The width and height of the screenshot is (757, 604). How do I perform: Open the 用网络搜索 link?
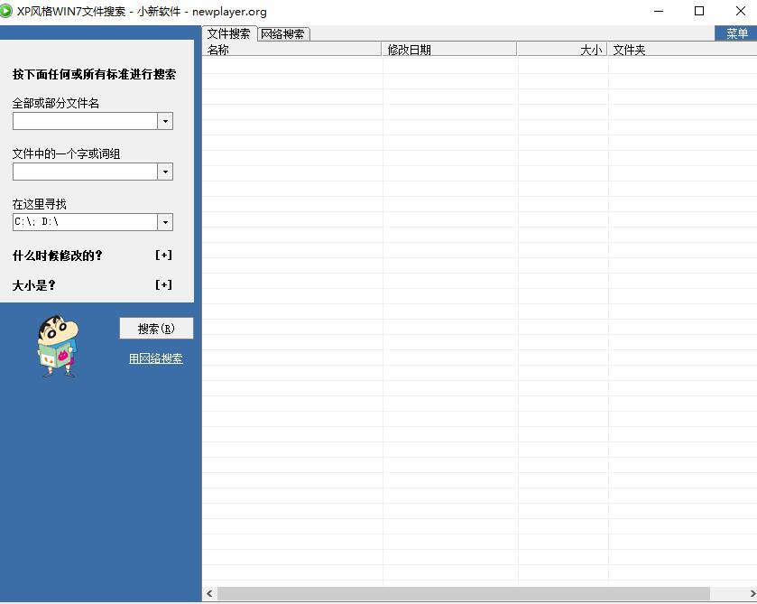pyautogui.click(x=155, y=358)
